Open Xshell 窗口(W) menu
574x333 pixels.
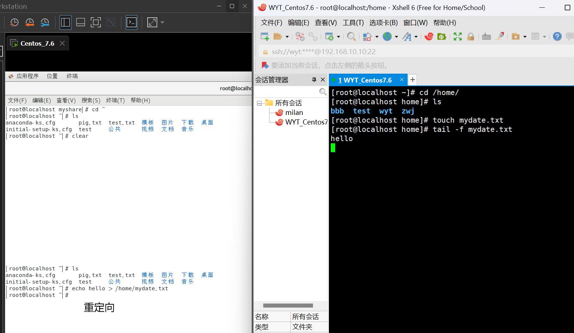415,23
